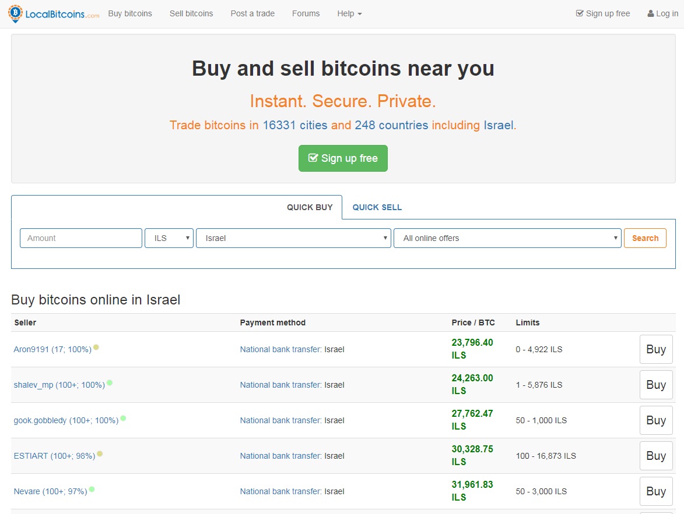Click the Seller column header
684x514 pixels.
(x=25, y=322)
